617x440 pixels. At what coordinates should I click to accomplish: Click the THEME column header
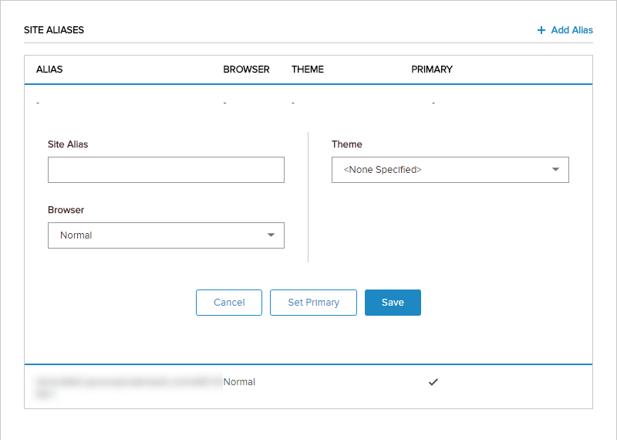308,69
